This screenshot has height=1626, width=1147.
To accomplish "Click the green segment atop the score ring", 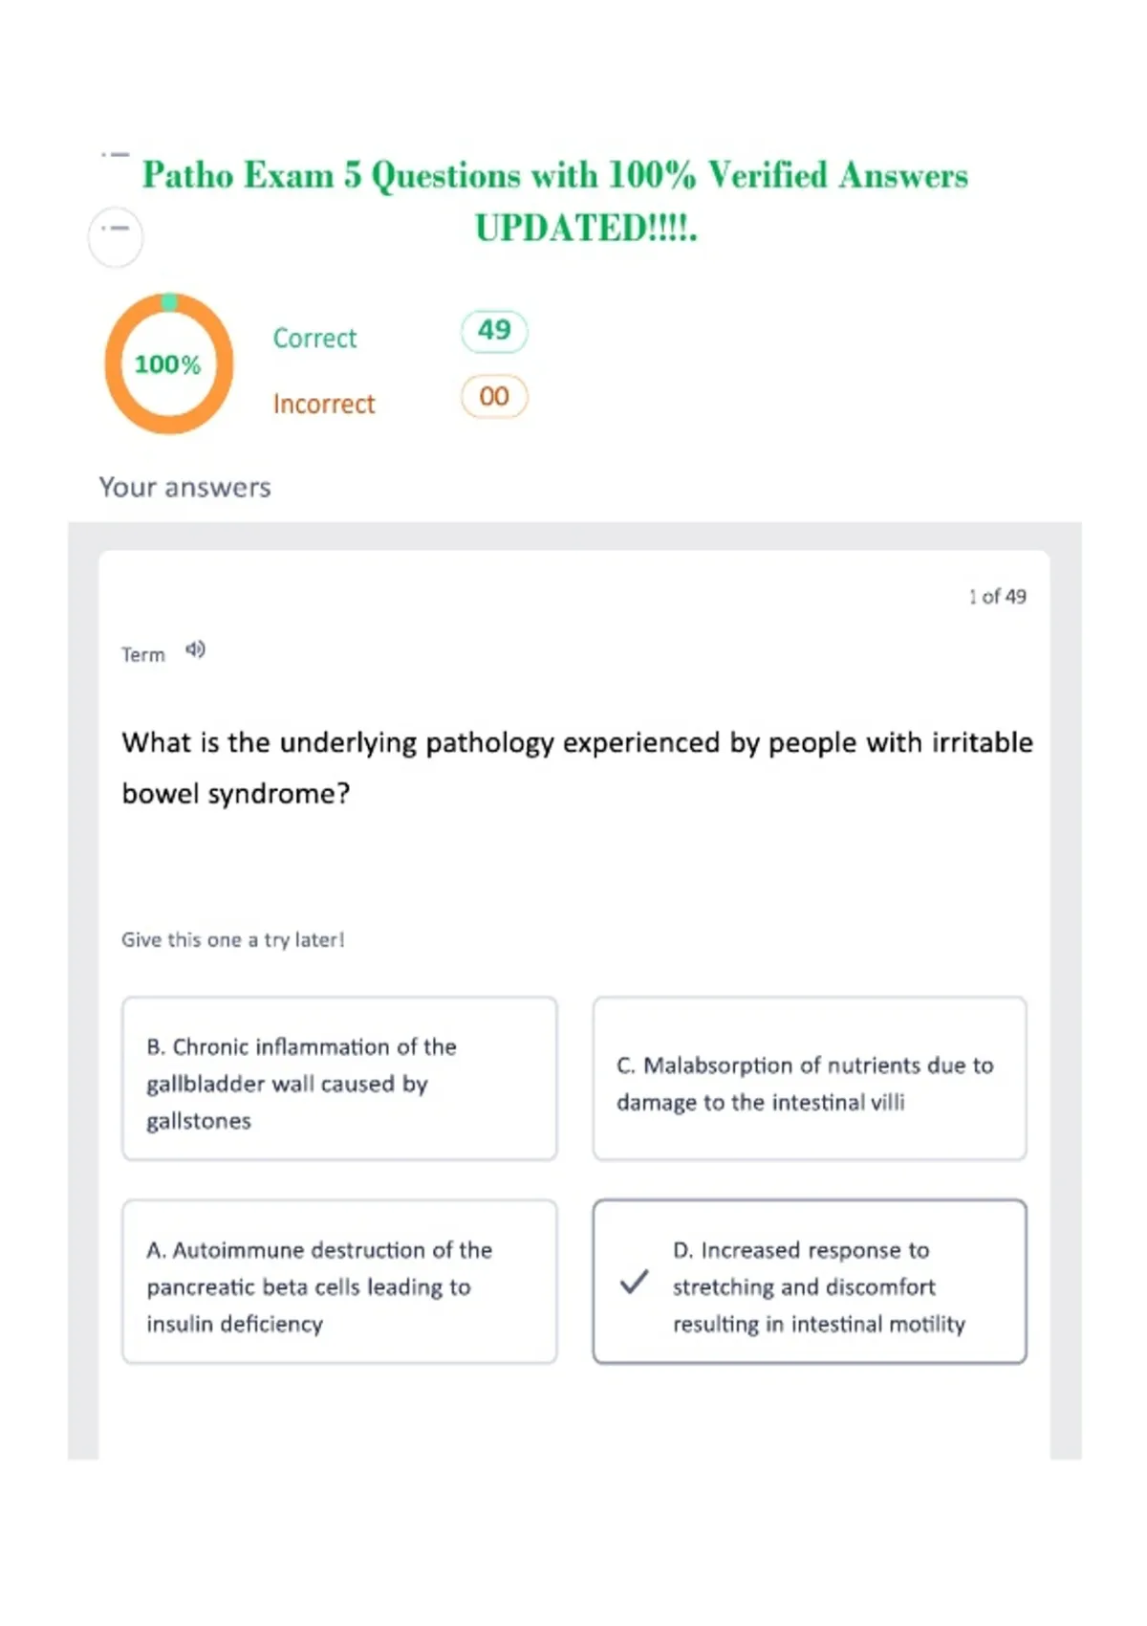I will (169, 302).
